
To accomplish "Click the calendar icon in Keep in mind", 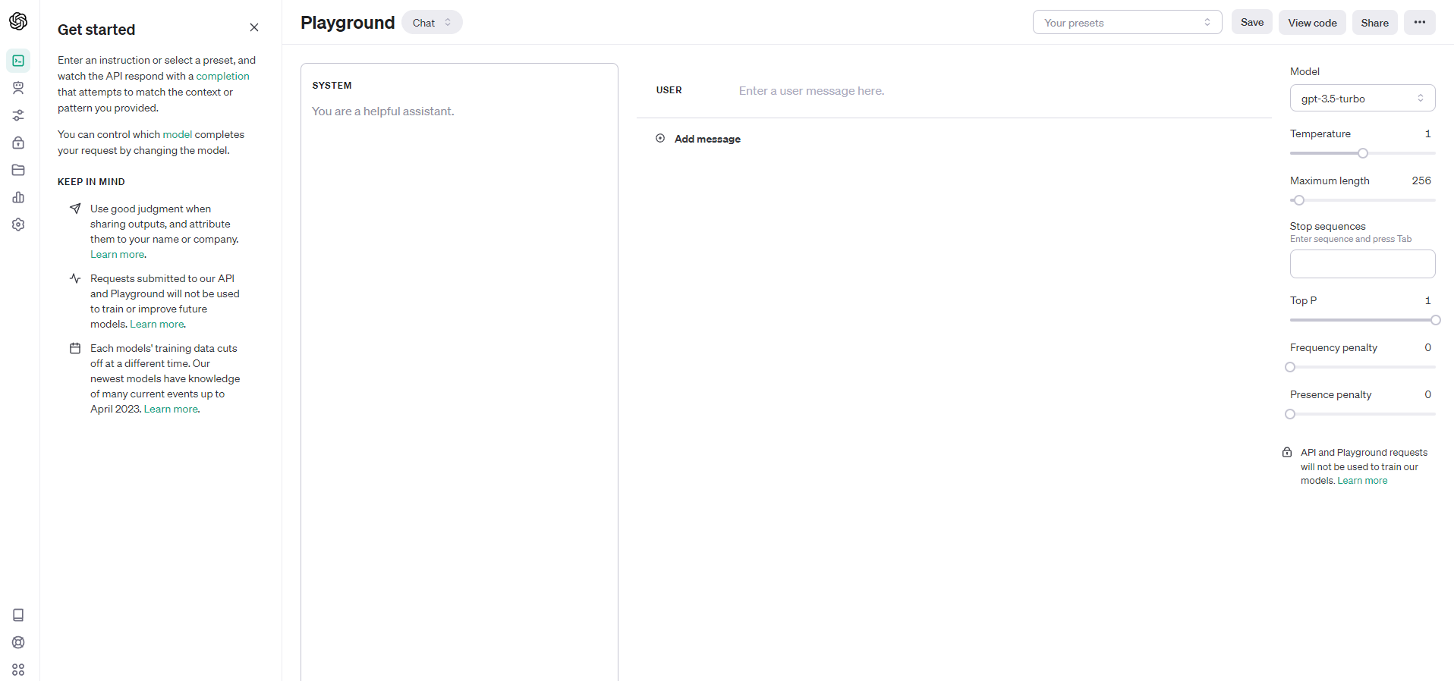I will (x=75, y=348).
